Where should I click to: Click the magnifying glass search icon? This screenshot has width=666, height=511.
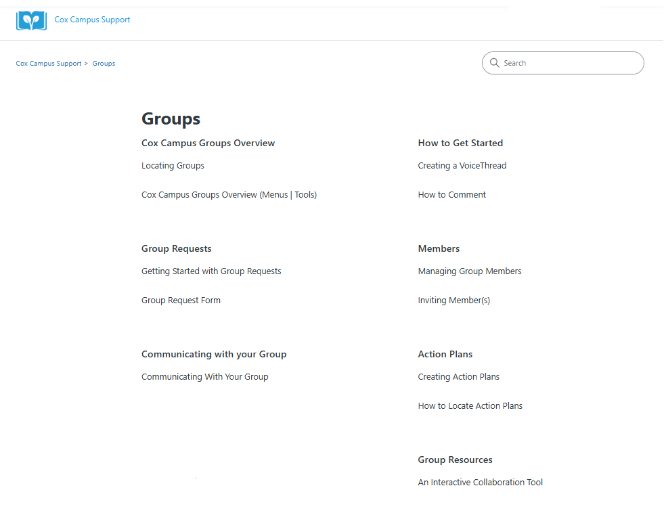pyautogui.click(x=494, y=63)
